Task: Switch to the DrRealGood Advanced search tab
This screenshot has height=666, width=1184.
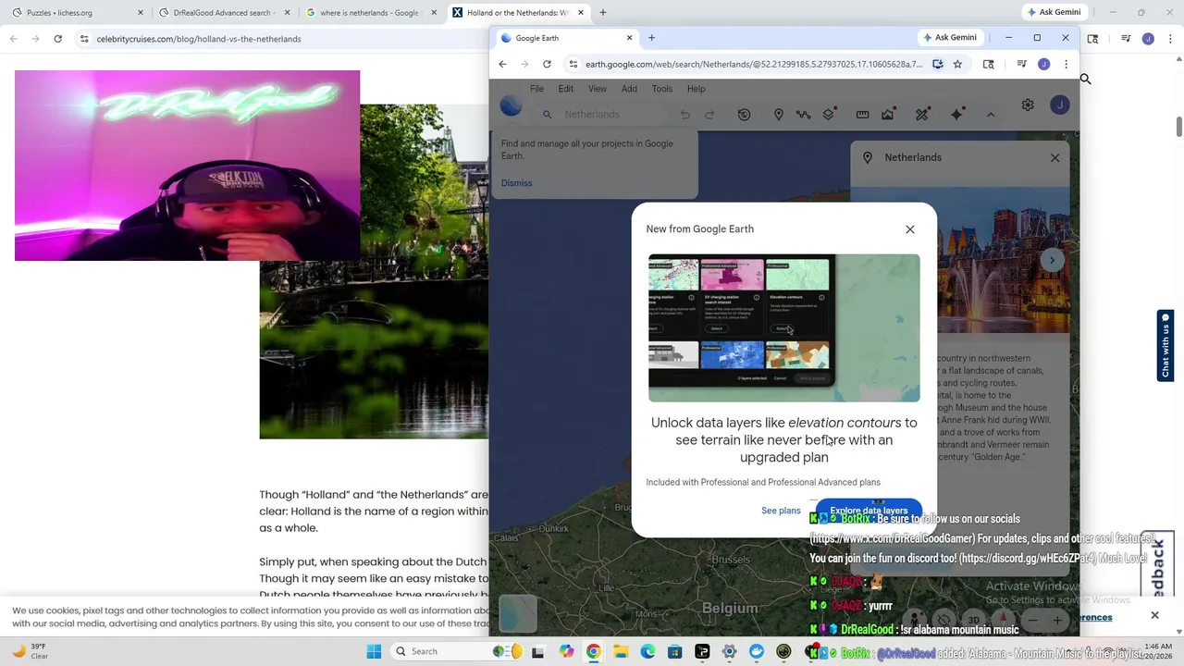Action: (x=225, y=13)
